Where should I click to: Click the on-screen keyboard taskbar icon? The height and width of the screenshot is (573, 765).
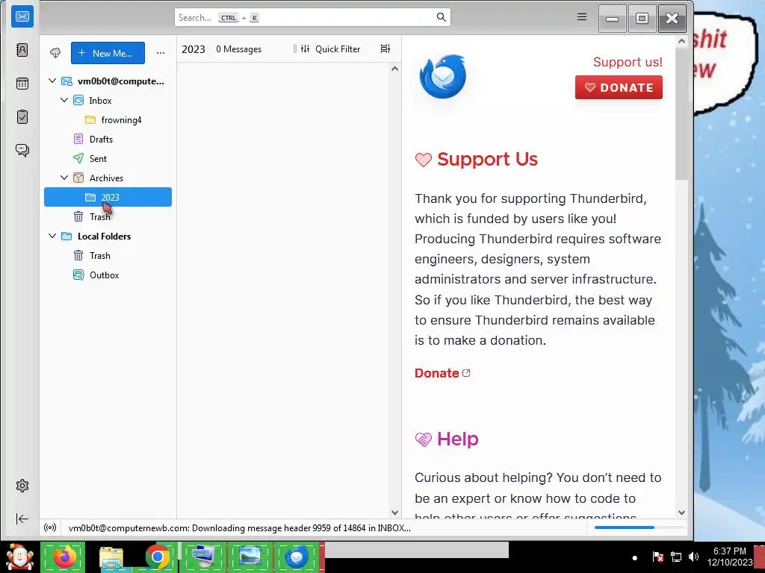click(203, 557)
